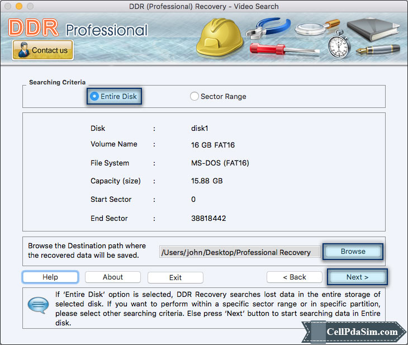Proceed using the Next > button

pyautogui.click(x=357, y=277)
